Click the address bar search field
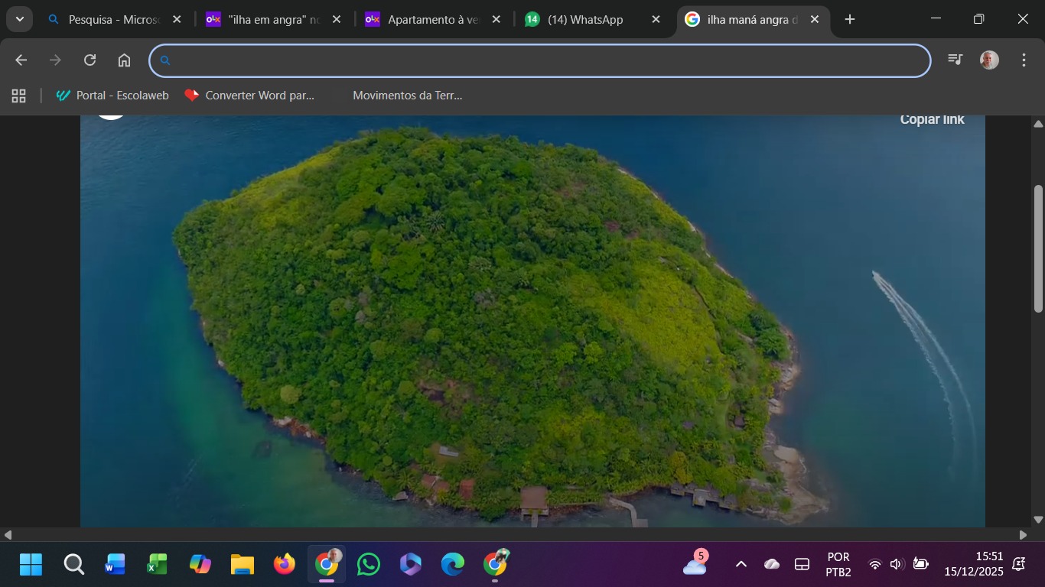1045x587 pixels. click(539, 60)
